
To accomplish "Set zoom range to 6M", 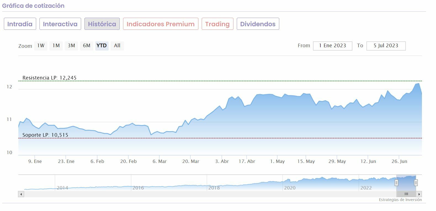I will coord(87,46).
